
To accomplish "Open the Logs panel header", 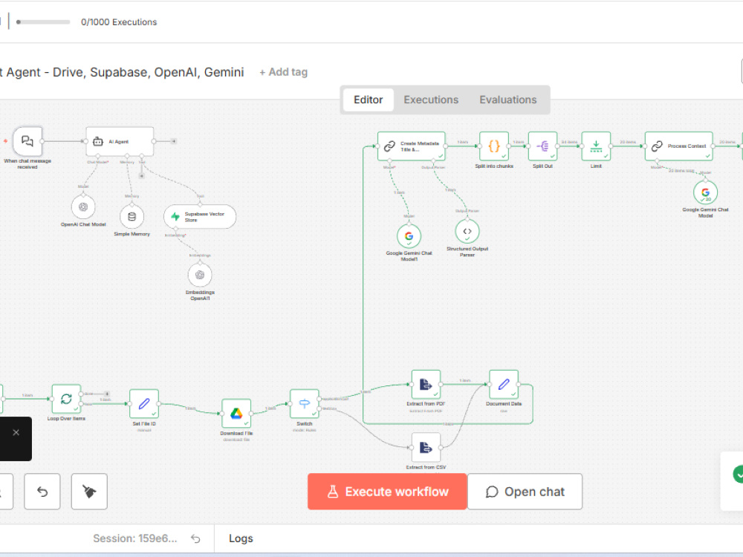I will [241, 538].
